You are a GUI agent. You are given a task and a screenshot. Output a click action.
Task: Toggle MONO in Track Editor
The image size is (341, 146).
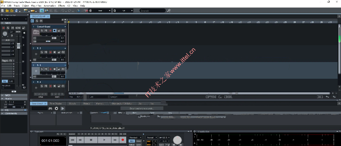point(18,28)
